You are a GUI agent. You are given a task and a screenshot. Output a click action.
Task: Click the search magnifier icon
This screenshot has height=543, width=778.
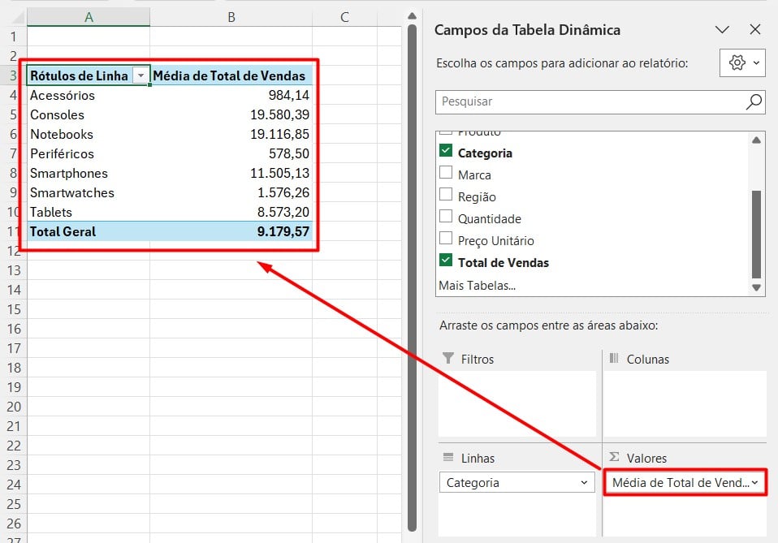coord(754,101)
